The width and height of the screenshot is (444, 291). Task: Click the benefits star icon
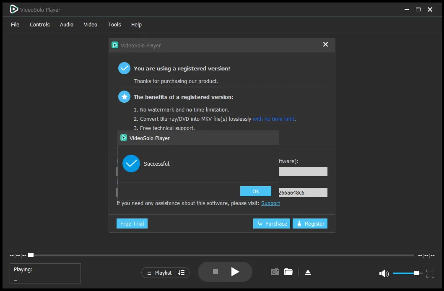point(124,97)
